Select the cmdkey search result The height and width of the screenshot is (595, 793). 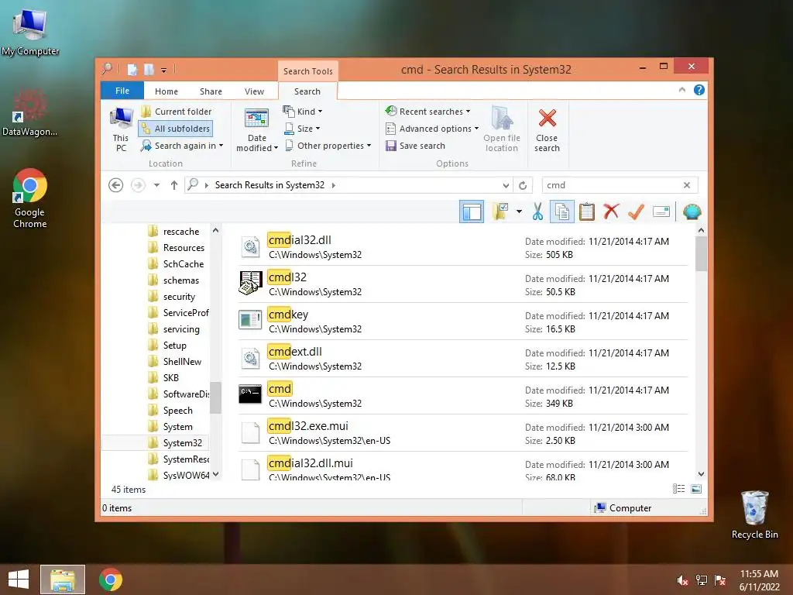pyautogui.click(x=463, y=322)
